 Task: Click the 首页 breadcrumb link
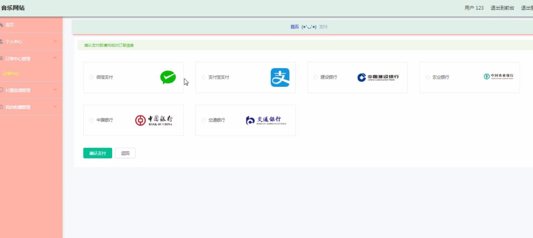coord(294,27)
